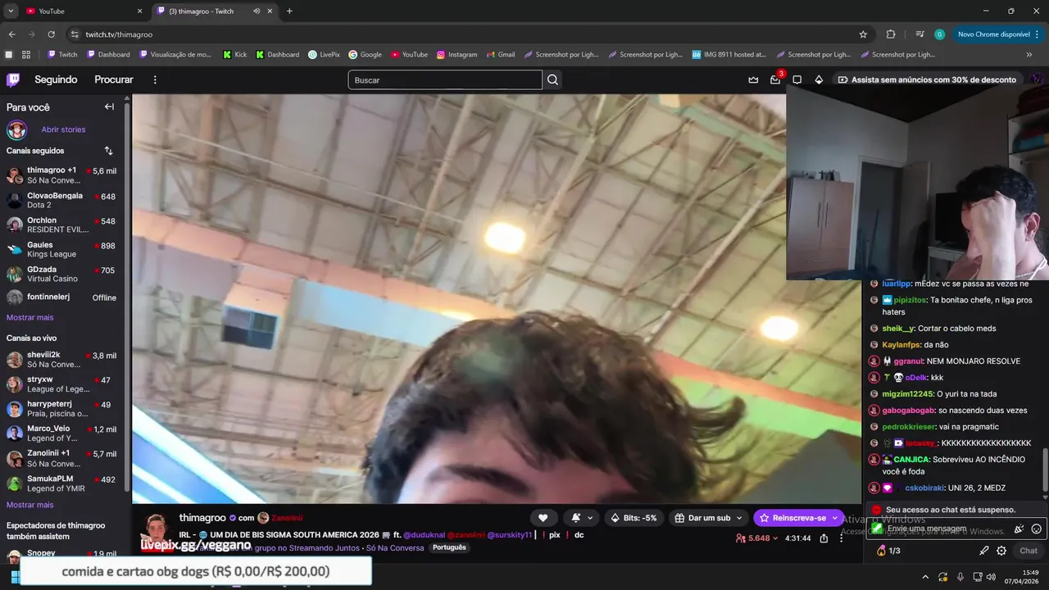Open the stream's three-dot options menu
Viewport: 1049px width, 590px height.
tap(841, 538)
